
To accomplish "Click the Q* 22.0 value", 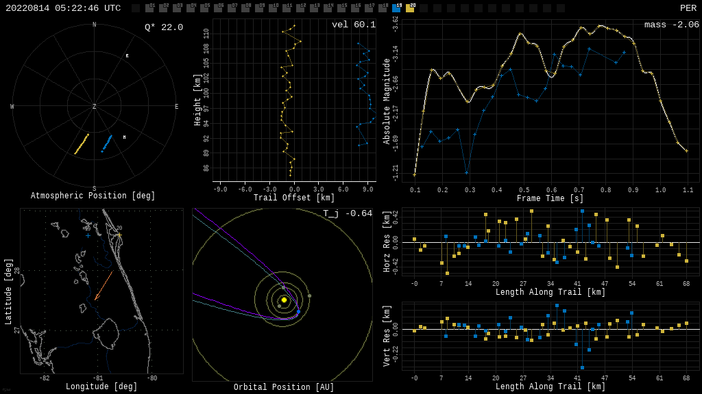I will pyautogui.click(x=164, y=27).
